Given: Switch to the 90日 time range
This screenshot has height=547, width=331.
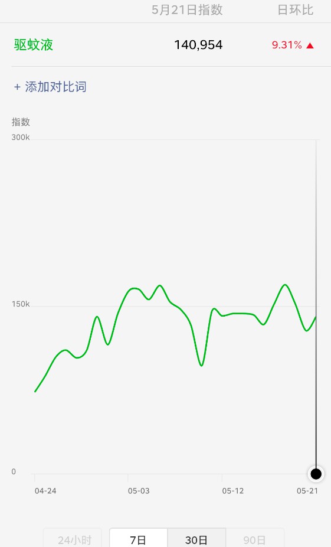Looking at the screenshot, I should pyautogui.click(x=255, y=538).
